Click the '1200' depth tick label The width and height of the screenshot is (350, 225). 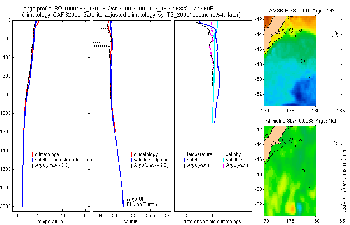(x=6, y=132)
